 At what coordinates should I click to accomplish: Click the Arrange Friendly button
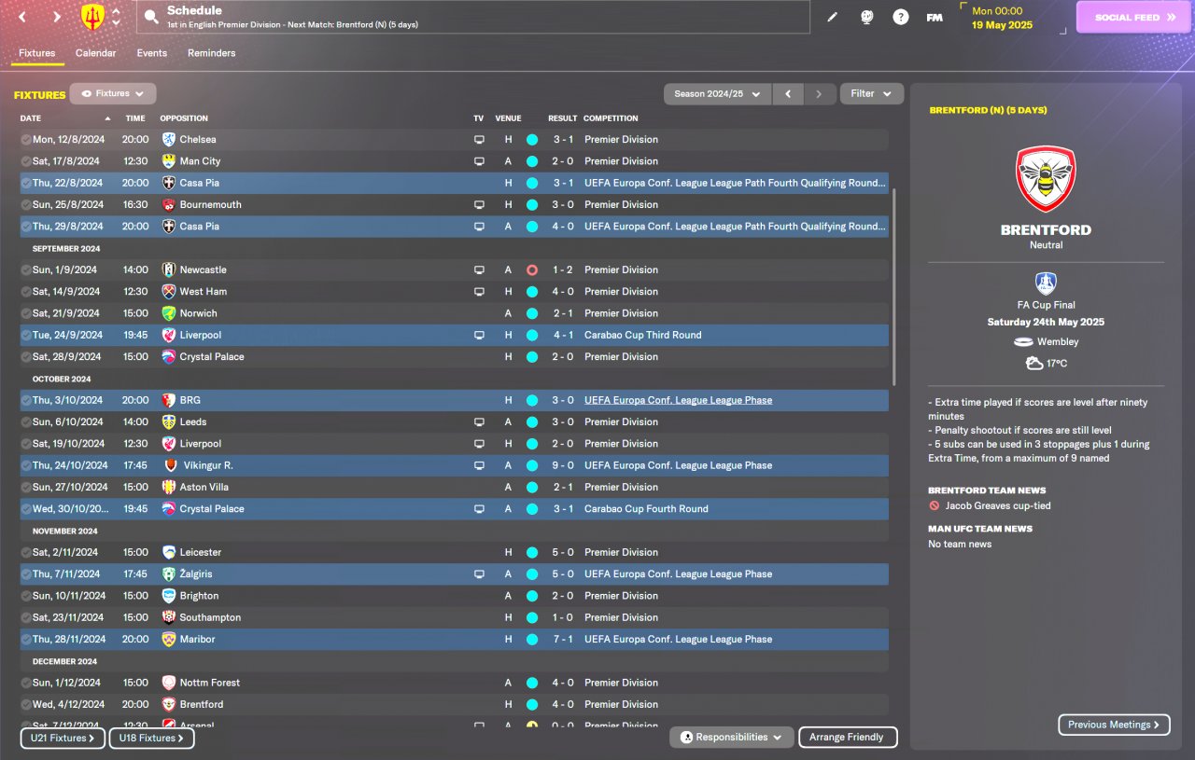coord(848,737)
